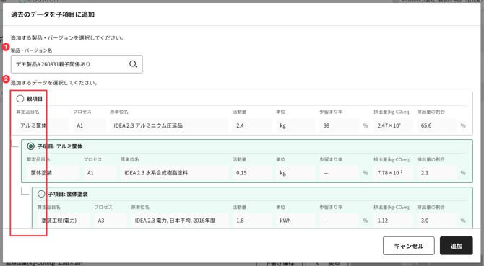Click the 0.15 activity amount value

(x=252, y=173)
